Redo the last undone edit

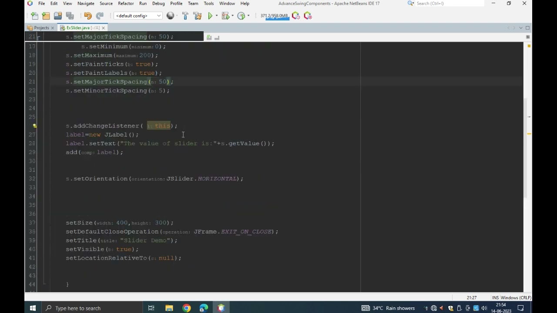point(99,16)
